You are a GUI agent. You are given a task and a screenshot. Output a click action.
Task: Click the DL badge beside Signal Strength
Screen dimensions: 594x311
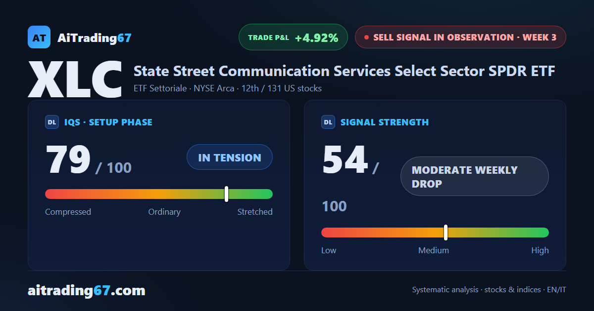328,122
